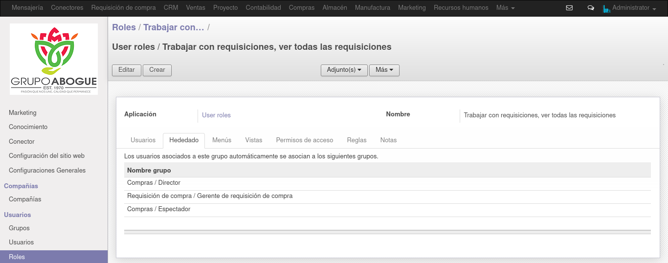Open the Marketing top menu
668x263 pixels.
412,8
